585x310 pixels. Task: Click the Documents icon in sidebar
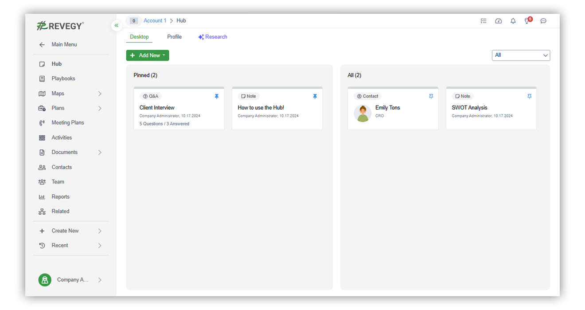[x=42, y=153]
